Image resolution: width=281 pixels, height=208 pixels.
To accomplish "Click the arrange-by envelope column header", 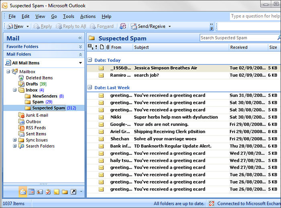I will coord(90,47).
